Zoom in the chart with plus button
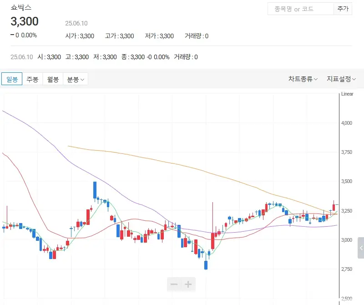Viewport: 364px width, 305px height. (188, 284)
